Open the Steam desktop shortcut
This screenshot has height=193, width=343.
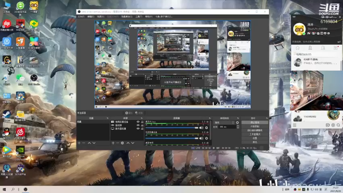(x=7, y=115)
